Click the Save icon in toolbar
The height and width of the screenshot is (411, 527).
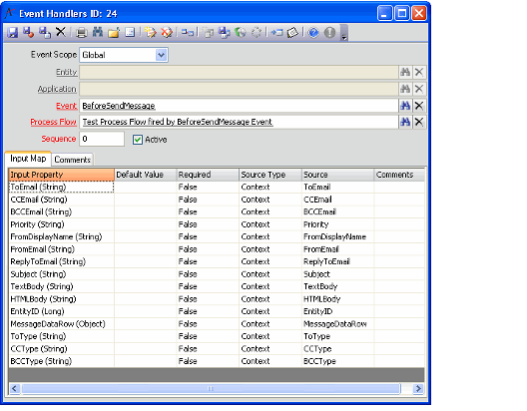click(x=13, y=33)
